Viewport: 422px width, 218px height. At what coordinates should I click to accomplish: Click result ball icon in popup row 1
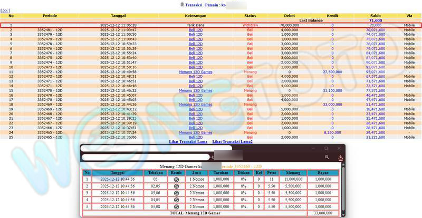point(176,179)
